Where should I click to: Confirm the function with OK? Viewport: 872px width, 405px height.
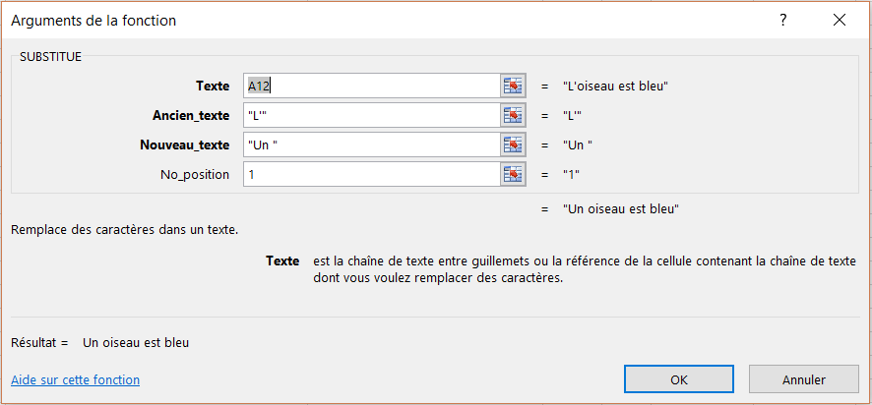coord(679,379)
